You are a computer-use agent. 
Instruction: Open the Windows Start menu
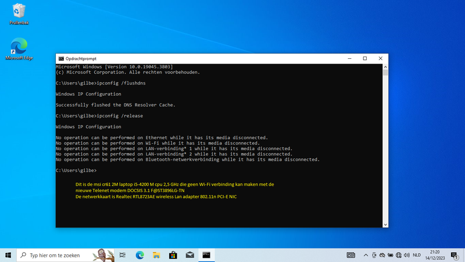tap(8, 255)
